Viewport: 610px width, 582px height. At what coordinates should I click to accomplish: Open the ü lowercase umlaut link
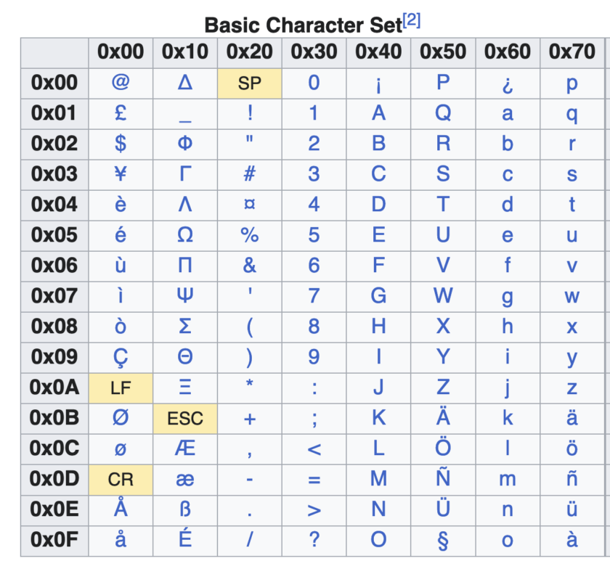[x=572, y=509]
